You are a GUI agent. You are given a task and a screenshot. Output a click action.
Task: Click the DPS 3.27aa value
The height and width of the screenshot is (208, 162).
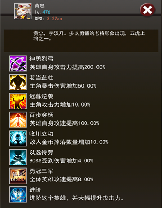(x=49, y=19)
